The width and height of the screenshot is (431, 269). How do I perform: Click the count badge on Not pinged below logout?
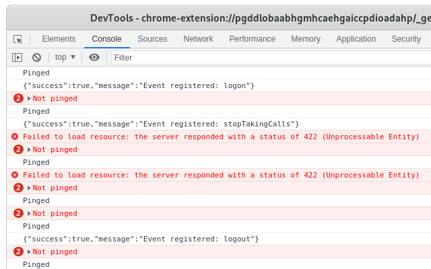[x=18, y=252]
